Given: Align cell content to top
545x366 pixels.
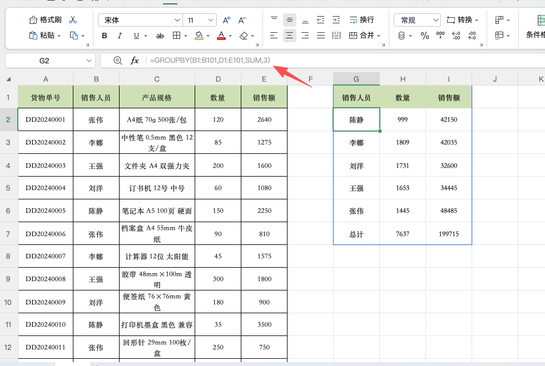Looking at the screenshot, I should (274, 20).
